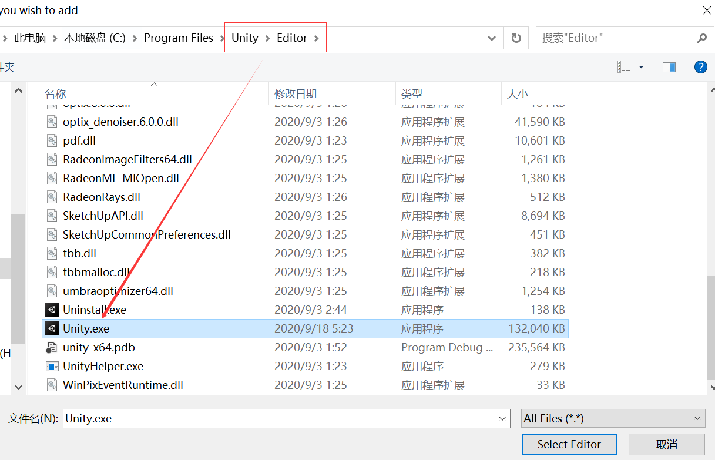Expand the chevron after Program Files
Viewport: 715px width, 460px height.
point(222,38)
